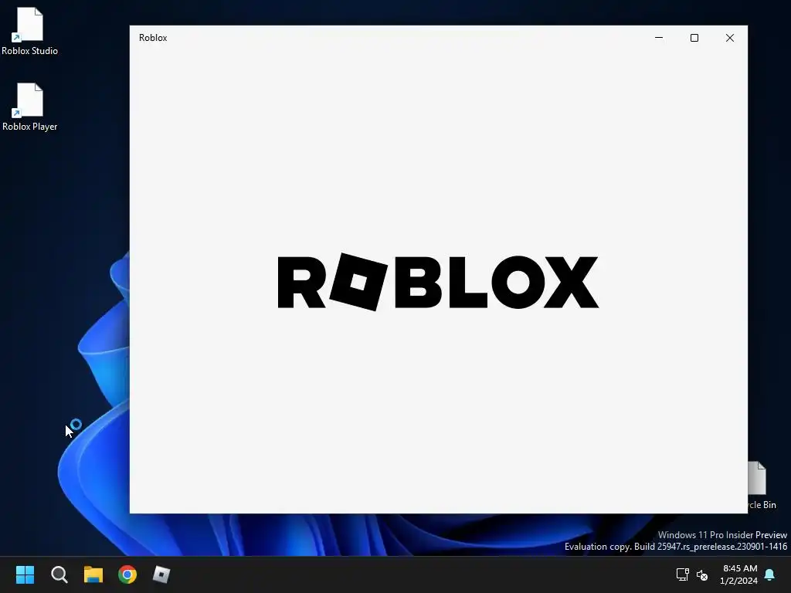Open taskbar Search magnifier
Viewport: 791px width, 593px height.
click(59, 574)
